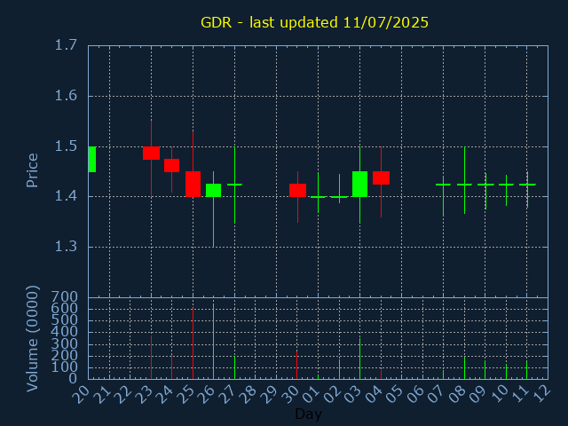Select day label "12" on the x-axis
Viewport: 568px width, 426px height.
coord(540,394)
